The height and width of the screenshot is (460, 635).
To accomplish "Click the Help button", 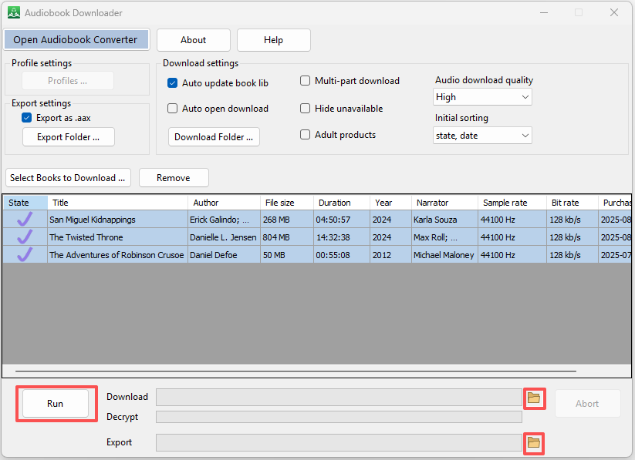I will coord(273,40).
